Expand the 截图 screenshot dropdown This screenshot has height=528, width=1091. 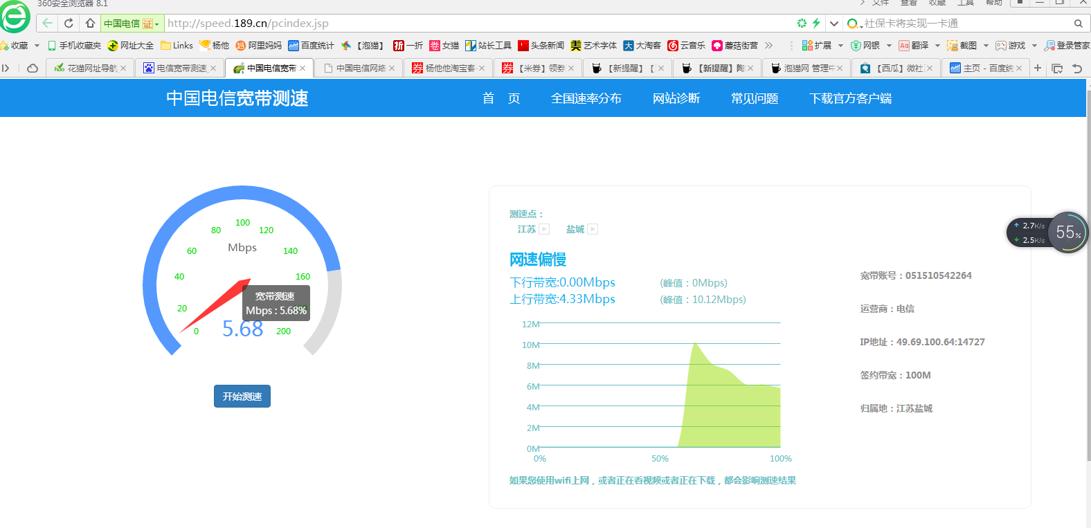point(986,46)
